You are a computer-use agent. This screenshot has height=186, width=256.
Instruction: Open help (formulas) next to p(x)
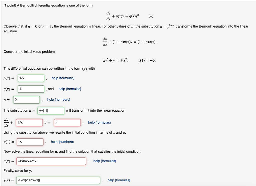pos(63,78)
